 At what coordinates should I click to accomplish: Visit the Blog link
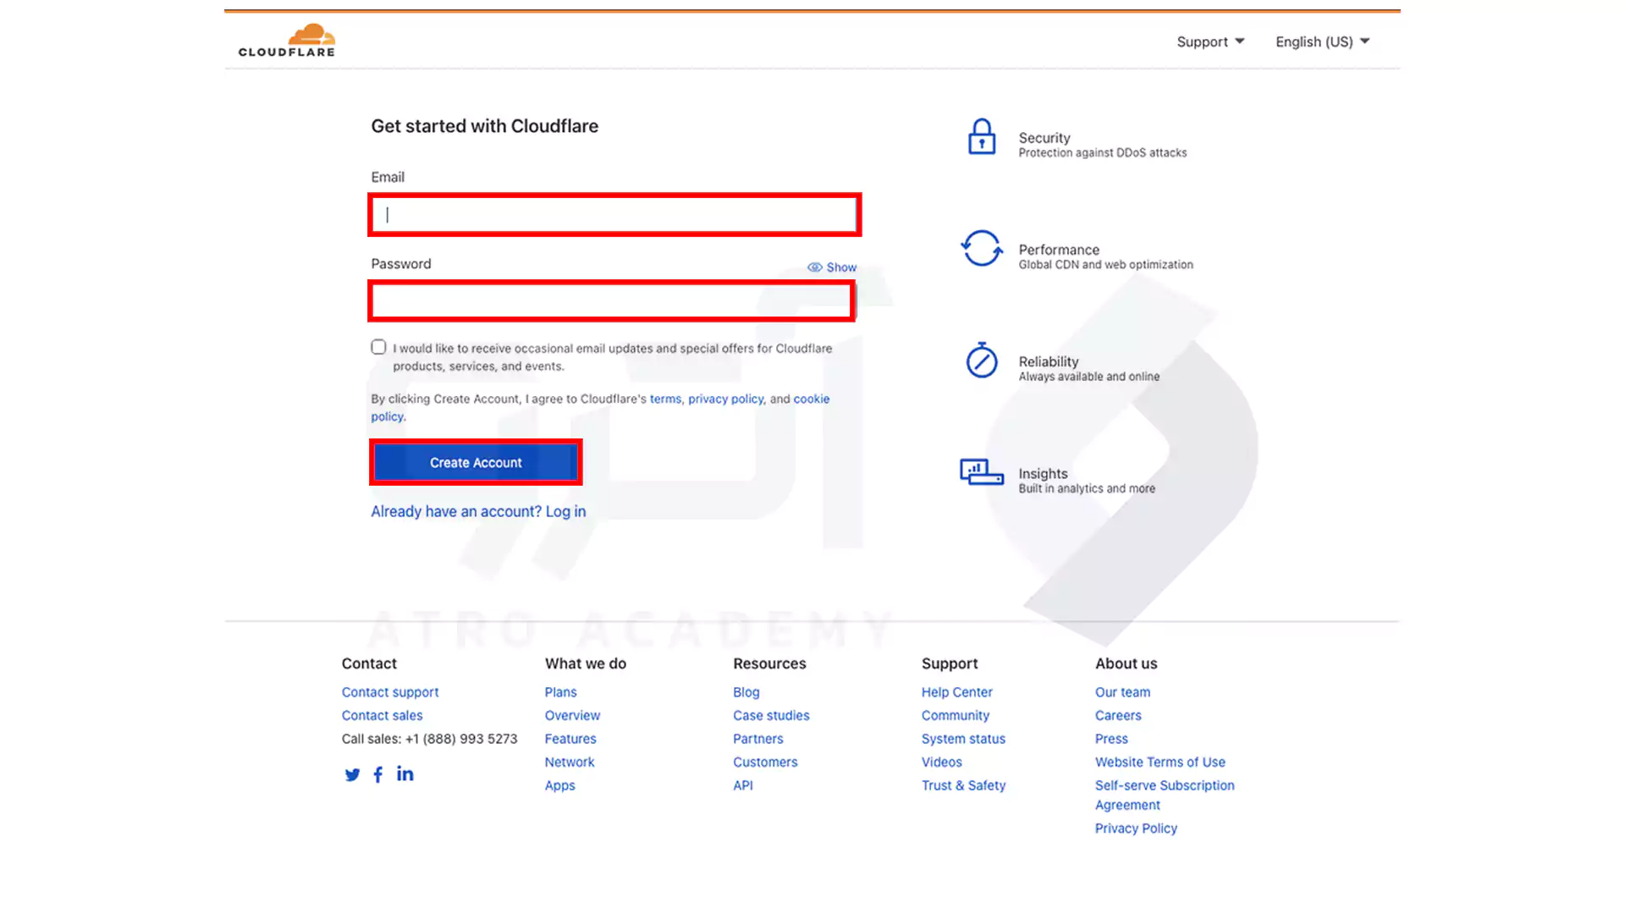click(746, 692)
